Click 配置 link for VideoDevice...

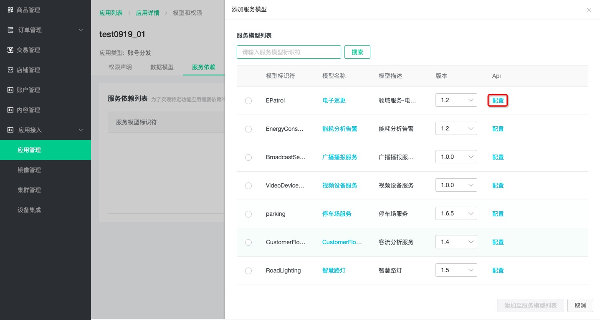point(498,185)
